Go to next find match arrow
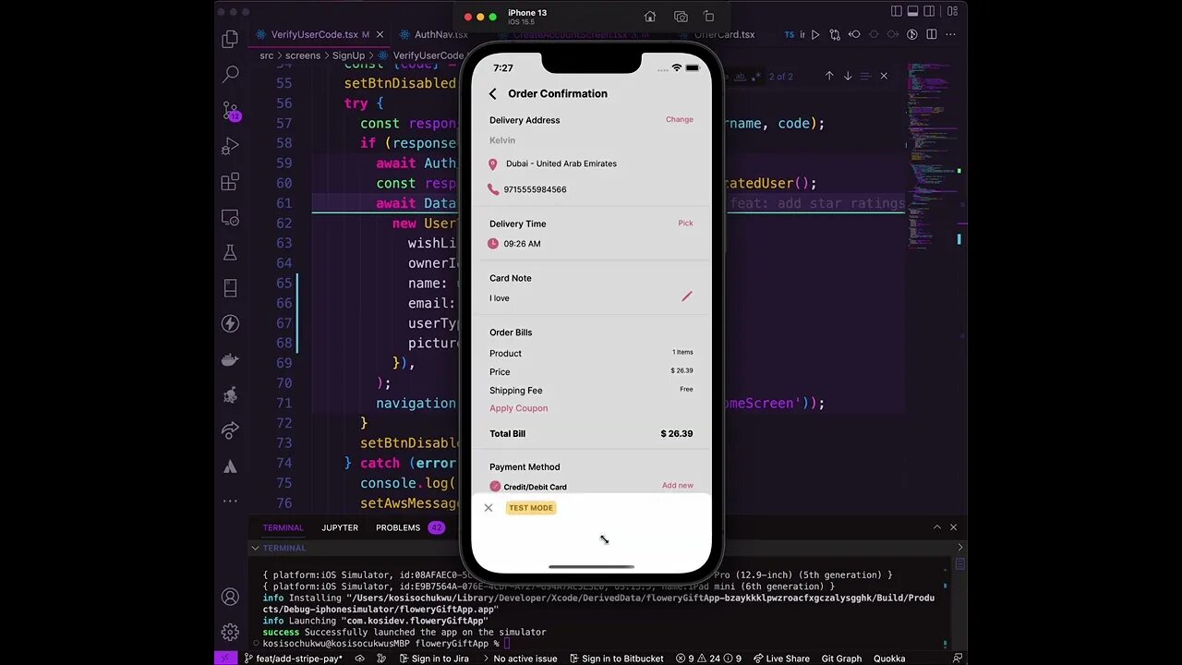 [x=848, y=76]
